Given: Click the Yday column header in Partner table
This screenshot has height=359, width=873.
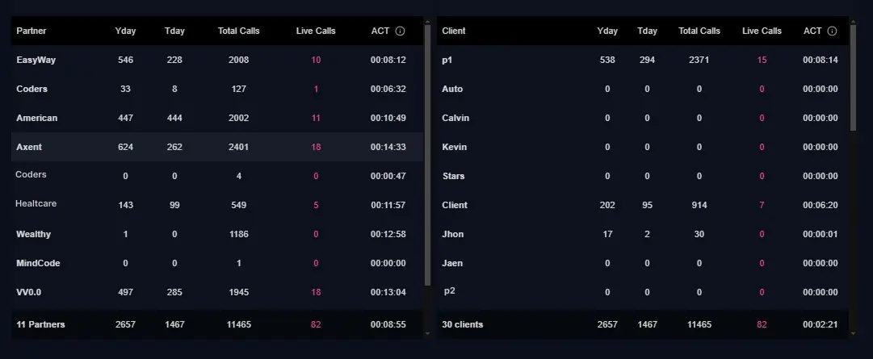Looking at the screenshot, I should tap(125, 31).
